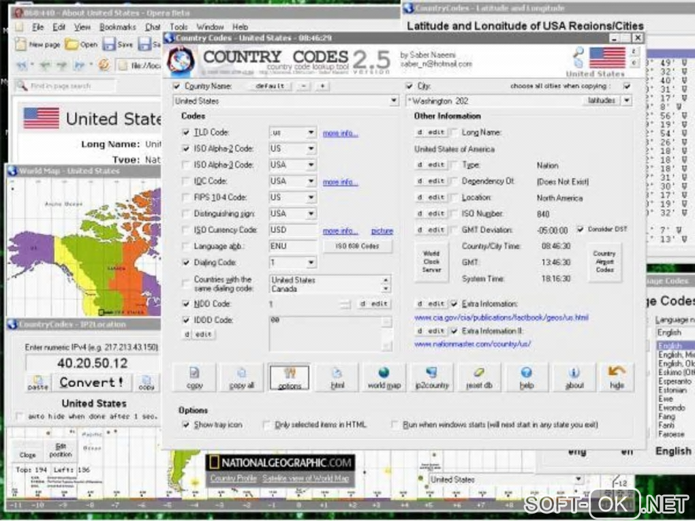Expand the ISO Alpha-3 Code dropdown
695x521 pixels.
pyautogui.click(x=311, y=165)
